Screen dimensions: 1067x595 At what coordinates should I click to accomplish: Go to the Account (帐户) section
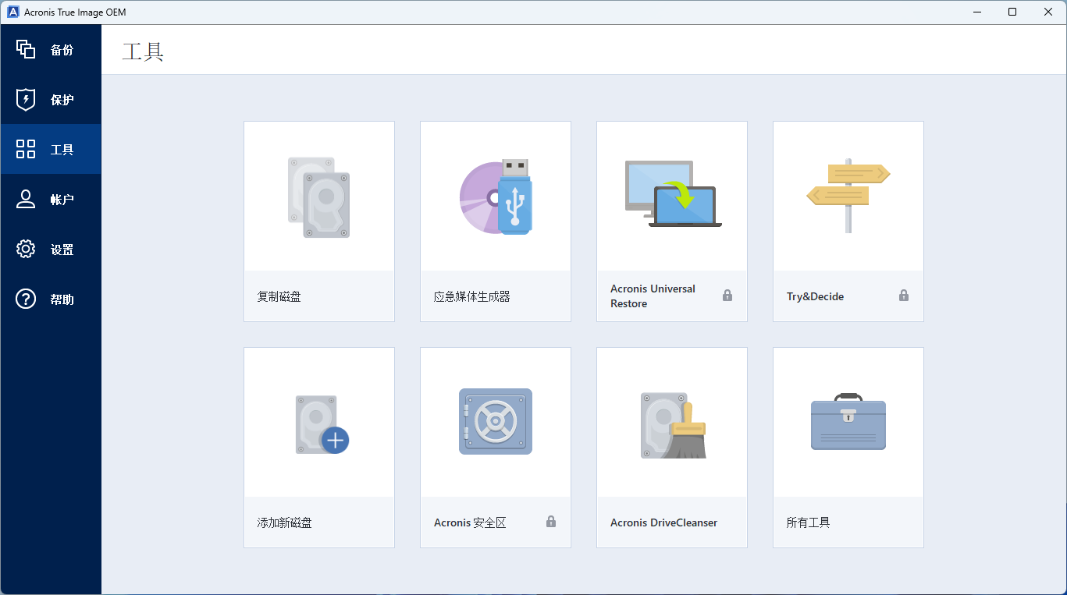click(51, 200)
